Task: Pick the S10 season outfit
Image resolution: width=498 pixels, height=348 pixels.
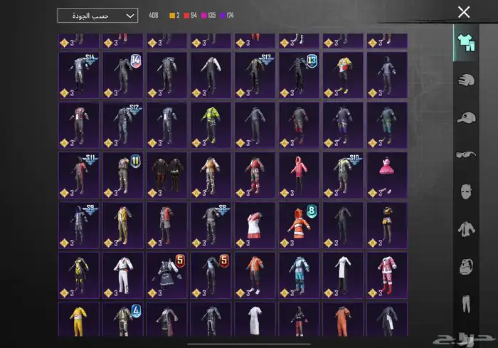Action: point(343,175)
